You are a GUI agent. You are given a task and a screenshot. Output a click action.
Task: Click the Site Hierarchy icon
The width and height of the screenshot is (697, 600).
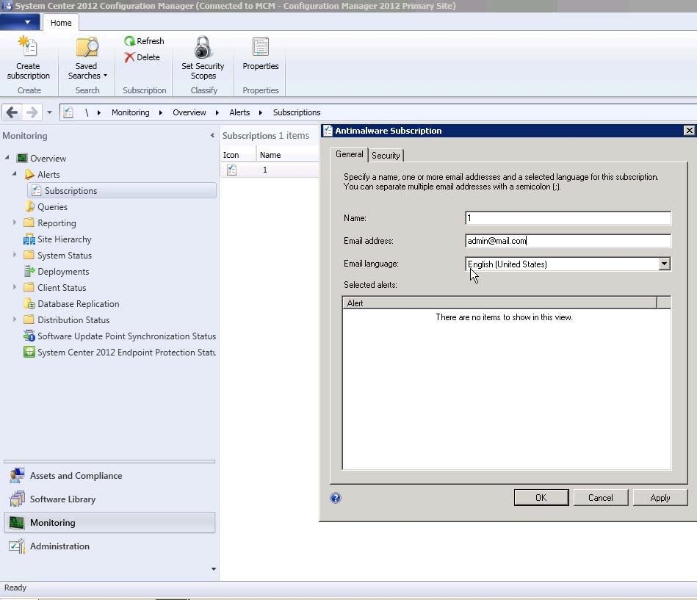(x=29, y=239)
